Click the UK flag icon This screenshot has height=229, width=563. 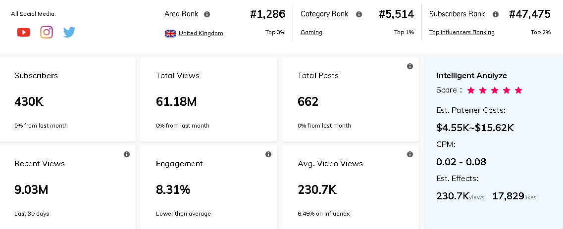click(x=170, y=34)
